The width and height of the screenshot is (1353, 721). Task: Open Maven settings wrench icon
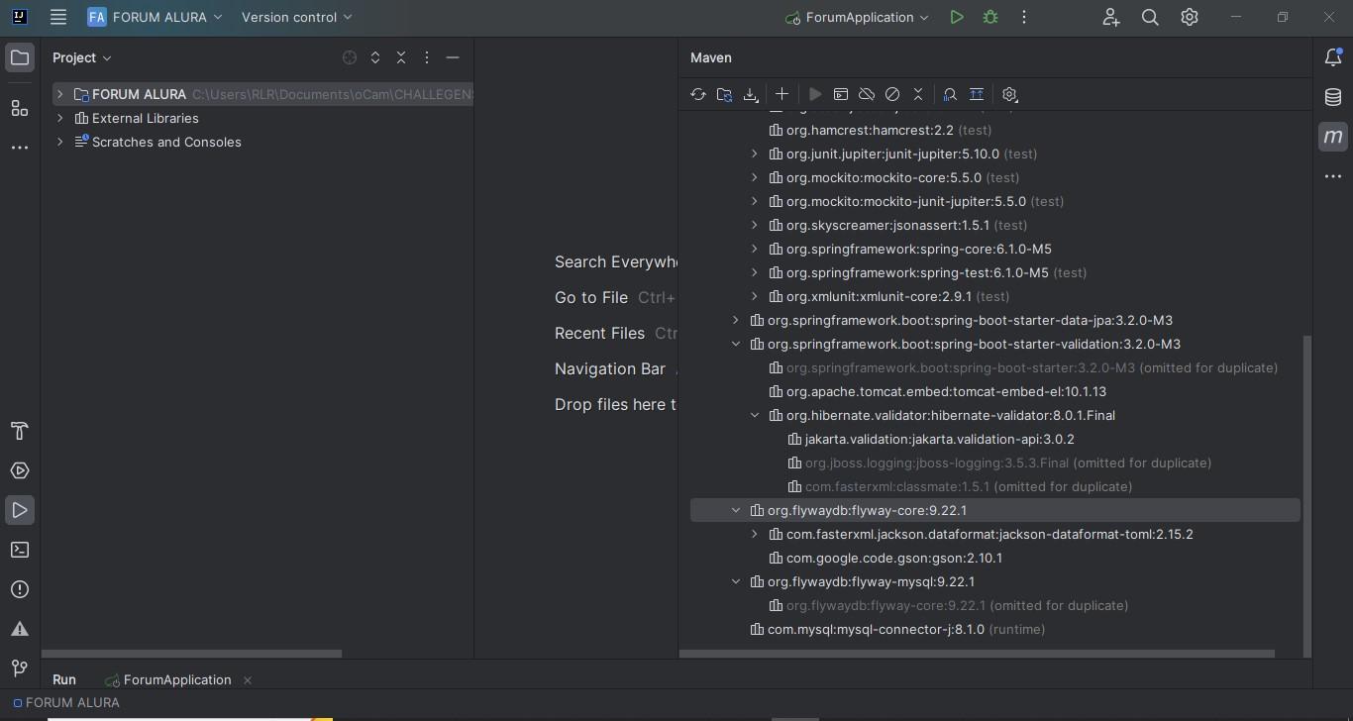click(1009, 94)
